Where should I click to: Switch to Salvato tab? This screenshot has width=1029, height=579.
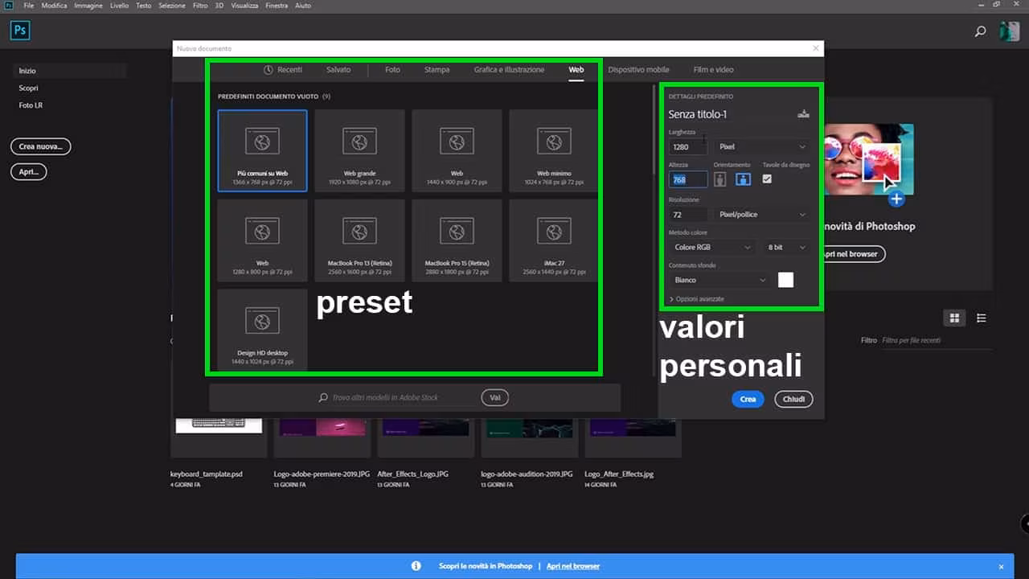(338, 70)
